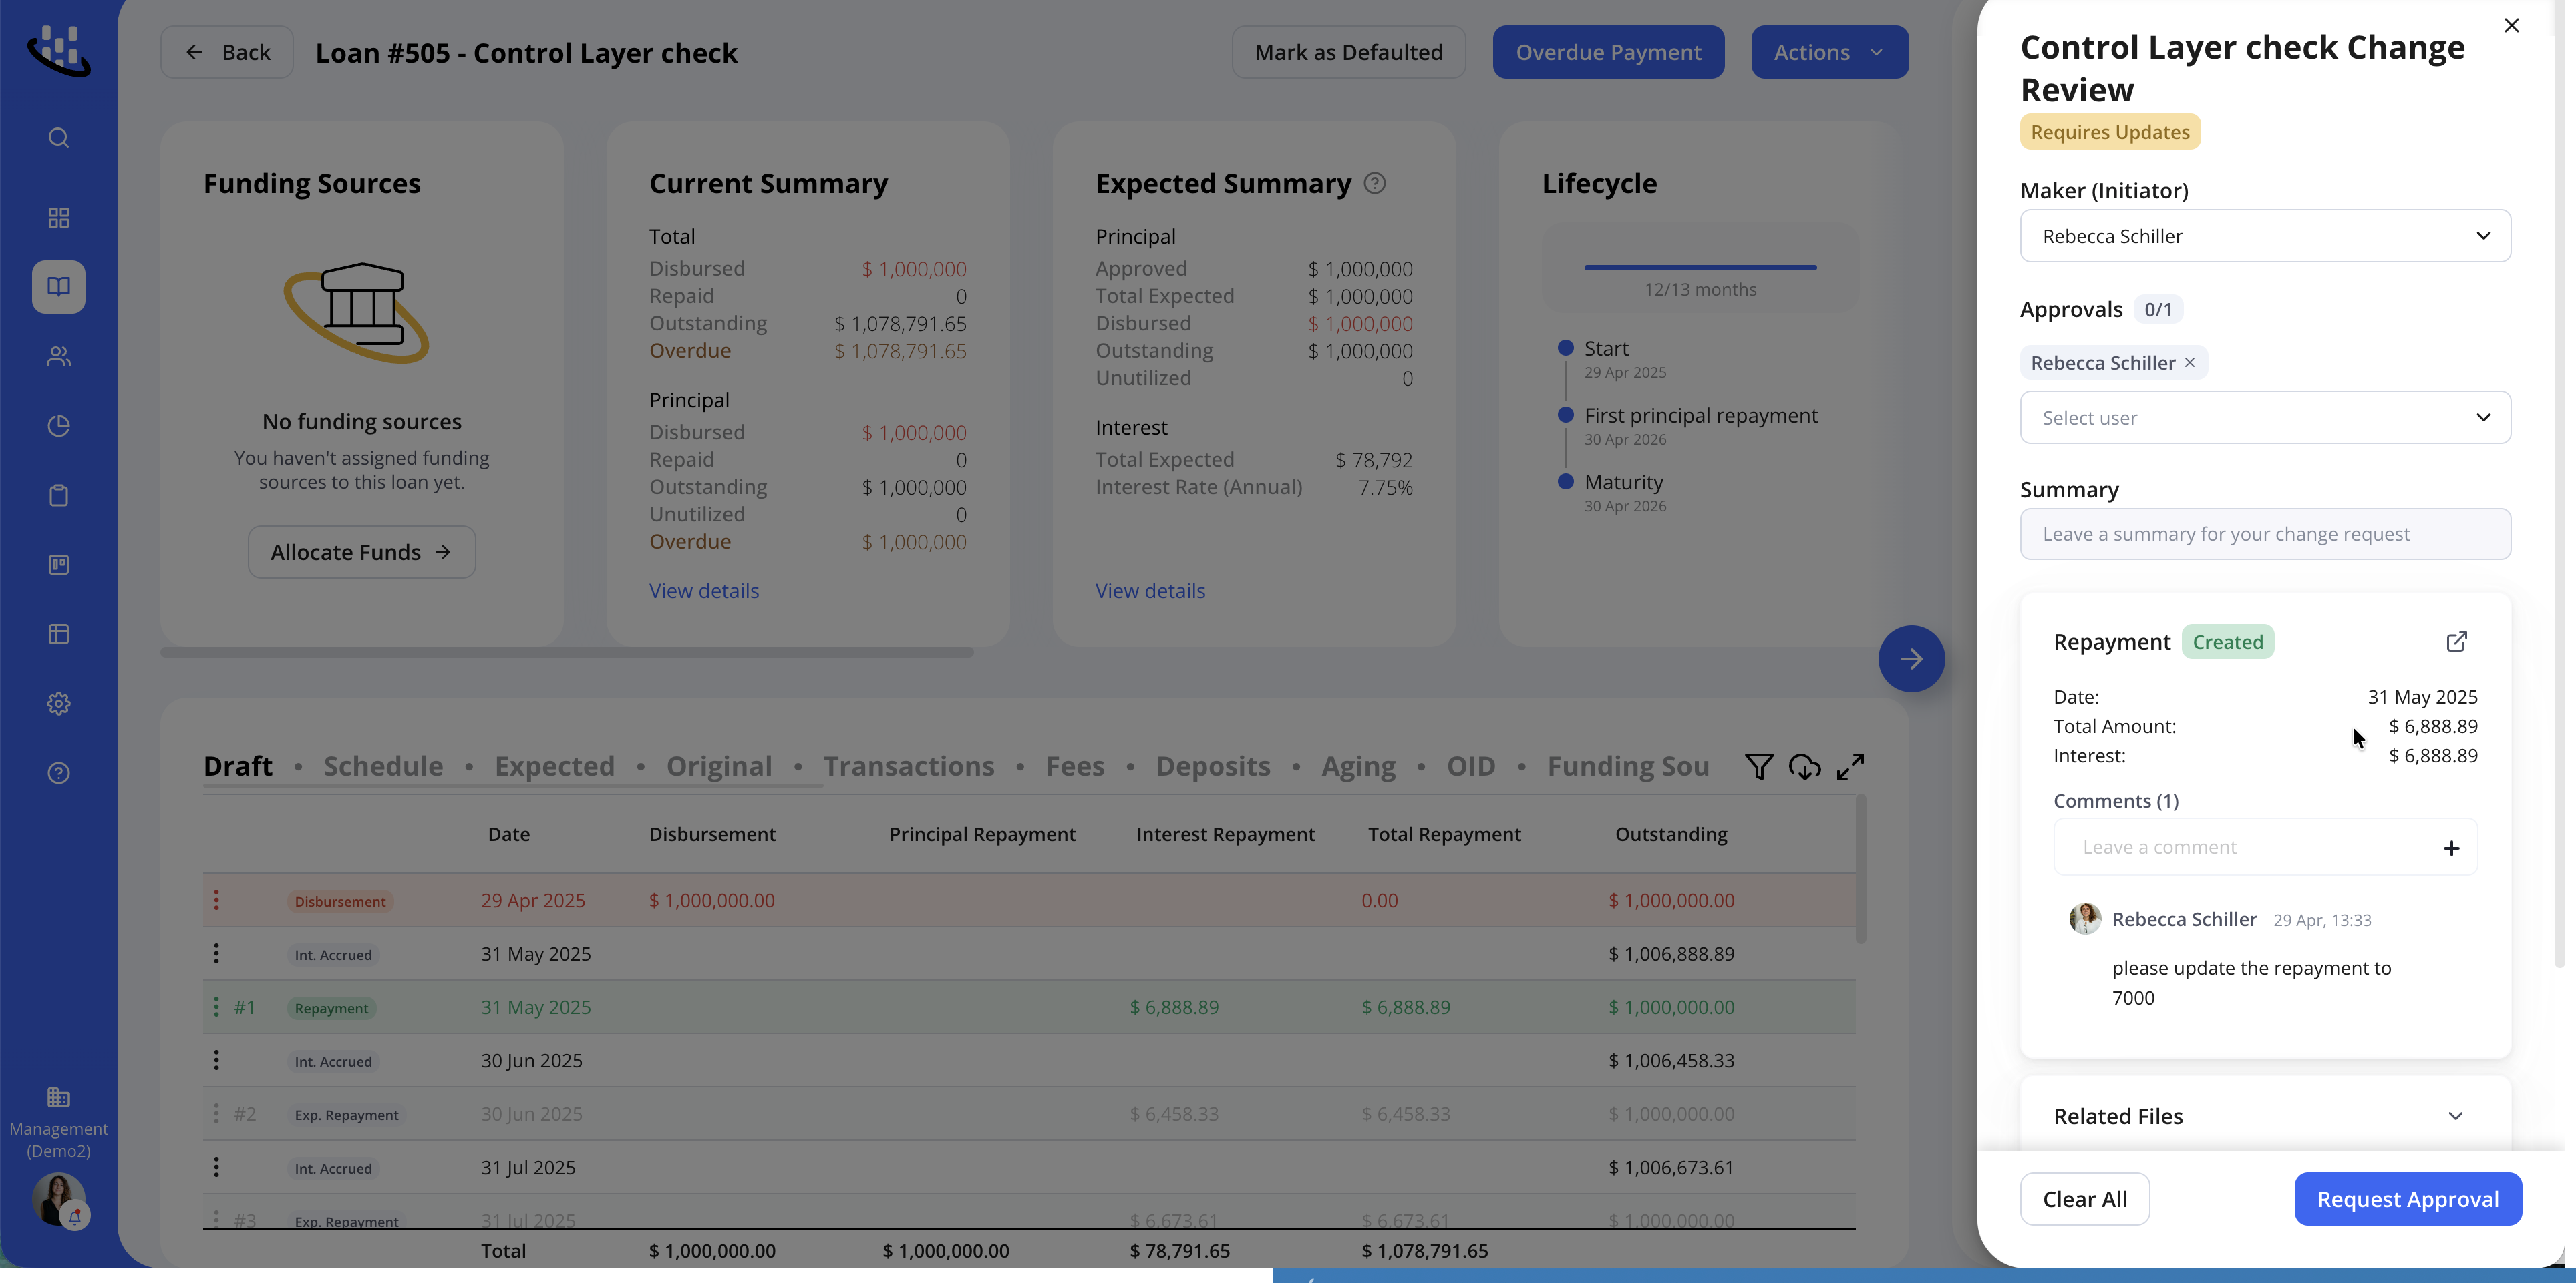Open the Original tab
Image resolution: width=2576 pixels, height=1283 pixels.
point(719,766)
